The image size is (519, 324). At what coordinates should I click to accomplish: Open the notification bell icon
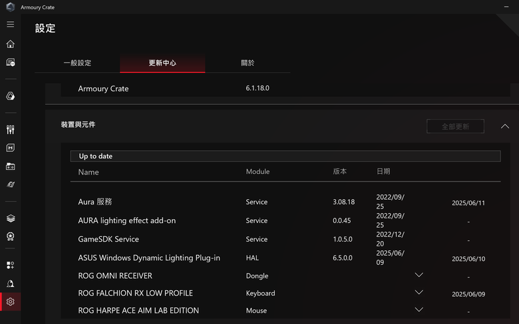(10, 283)
